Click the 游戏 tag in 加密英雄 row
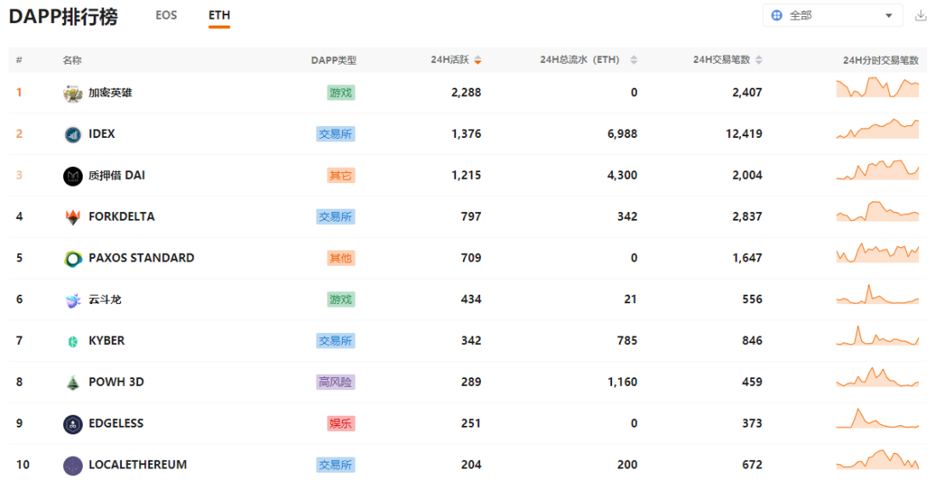Viewport: 937px width, 494px height. (x=341, y=93)
